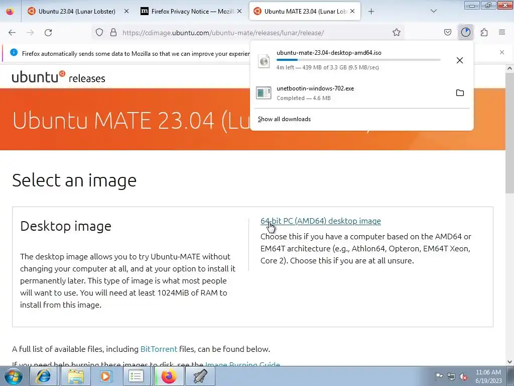
Task: Click the USB drive taskbar icon
Action: click(200, 376)
